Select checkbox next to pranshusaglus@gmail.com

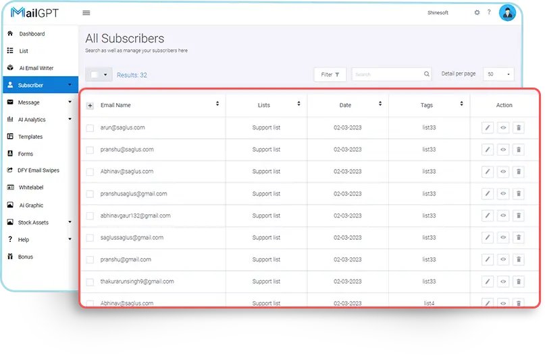tap(90, 194)
